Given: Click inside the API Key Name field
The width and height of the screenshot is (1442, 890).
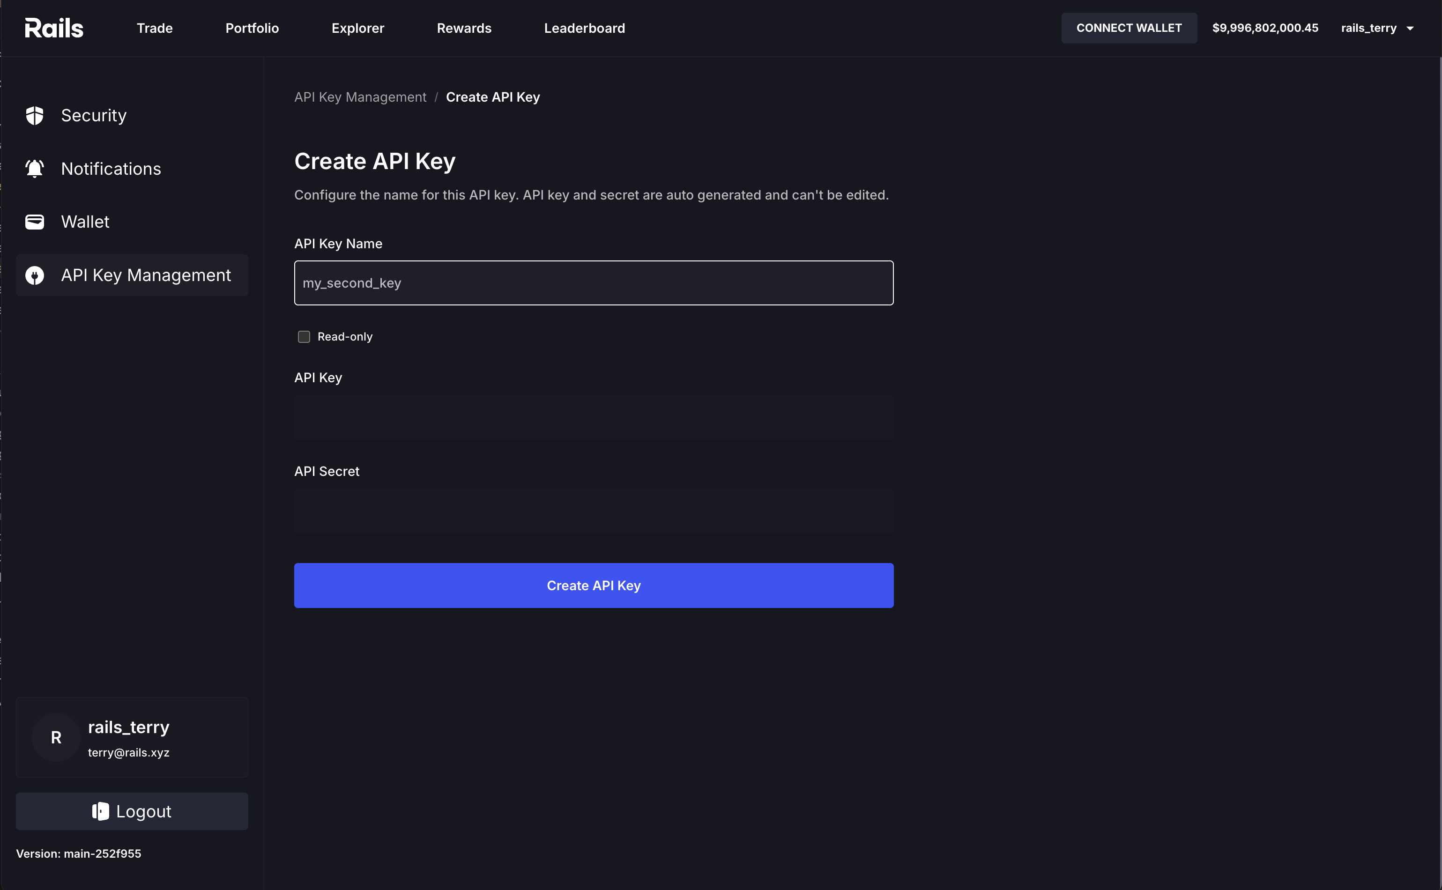Looking at the screenshot, I should coord(593,282).
